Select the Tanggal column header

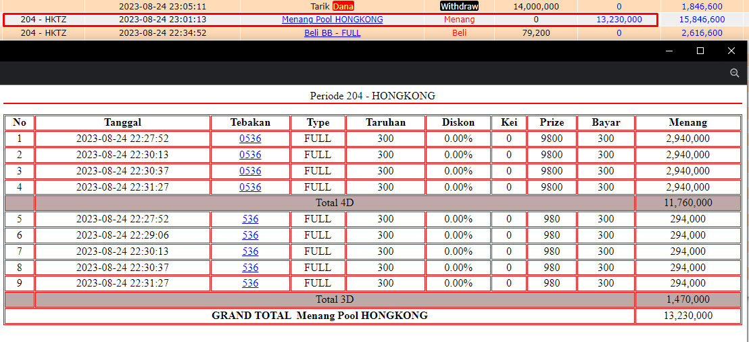(123, 123)
